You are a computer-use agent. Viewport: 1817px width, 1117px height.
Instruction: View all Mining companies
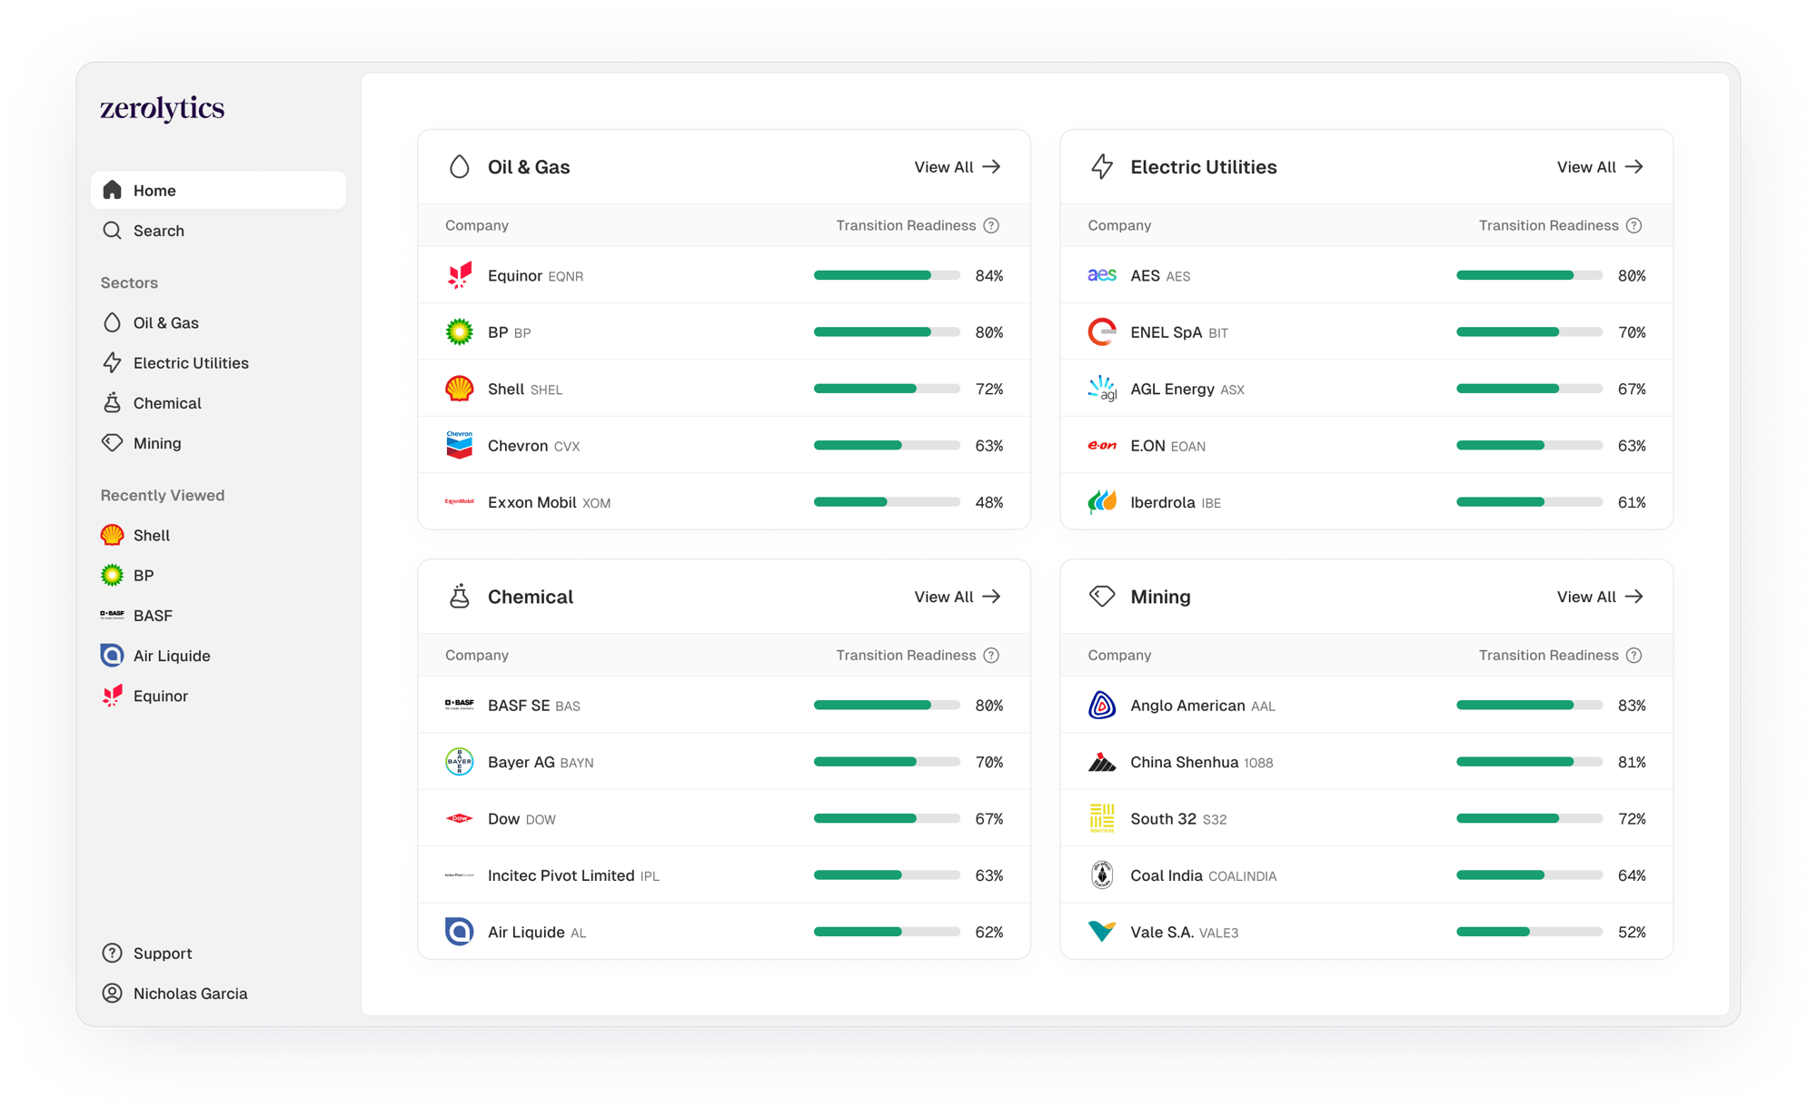(1600, 597)
